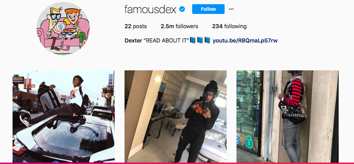Image resolution: width=354 pixels, height=164 pixels.
Task: Click the famousdex username heading
Action: click(150, 9)
